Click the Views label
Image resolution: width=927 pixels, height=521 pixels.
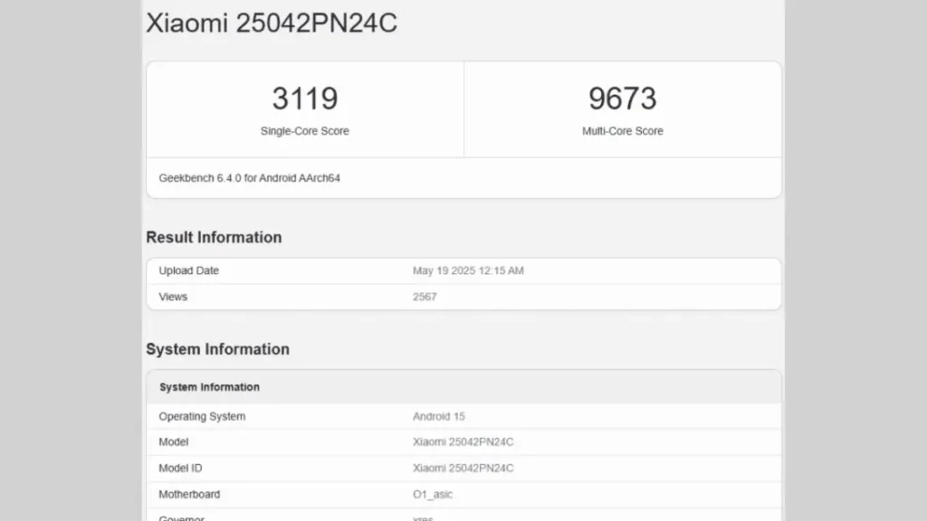pos(173,297)
